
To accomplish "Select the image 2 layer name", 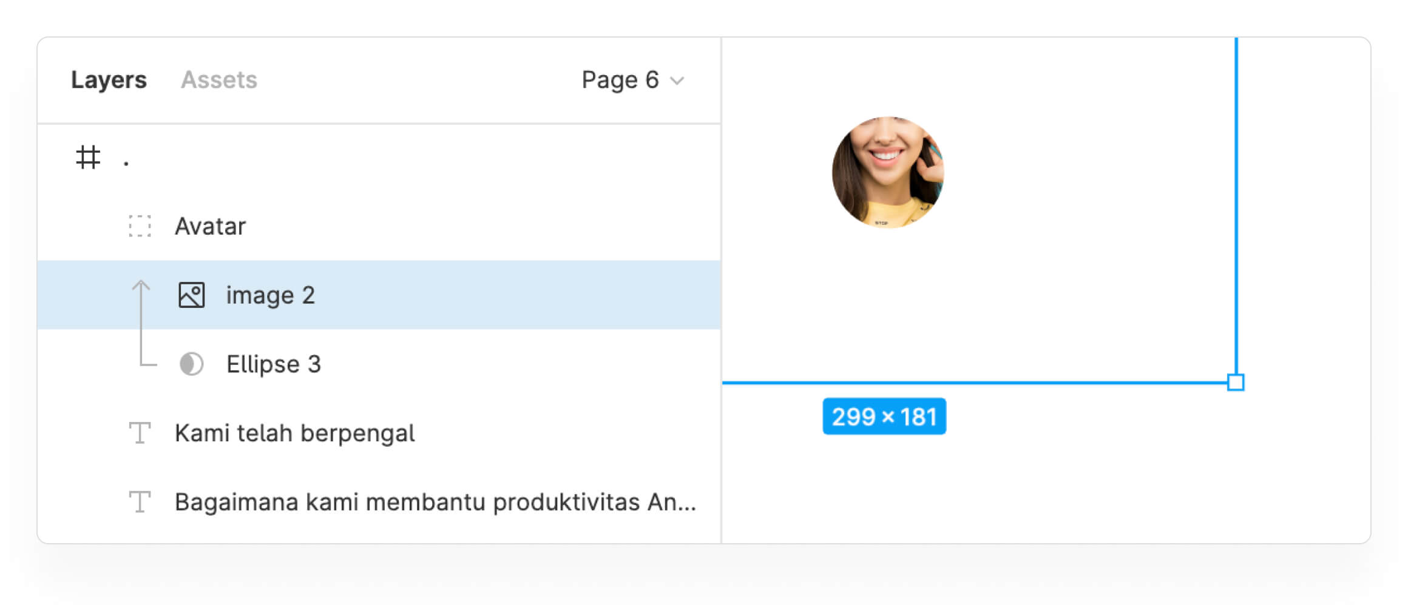I will (271, 295).
